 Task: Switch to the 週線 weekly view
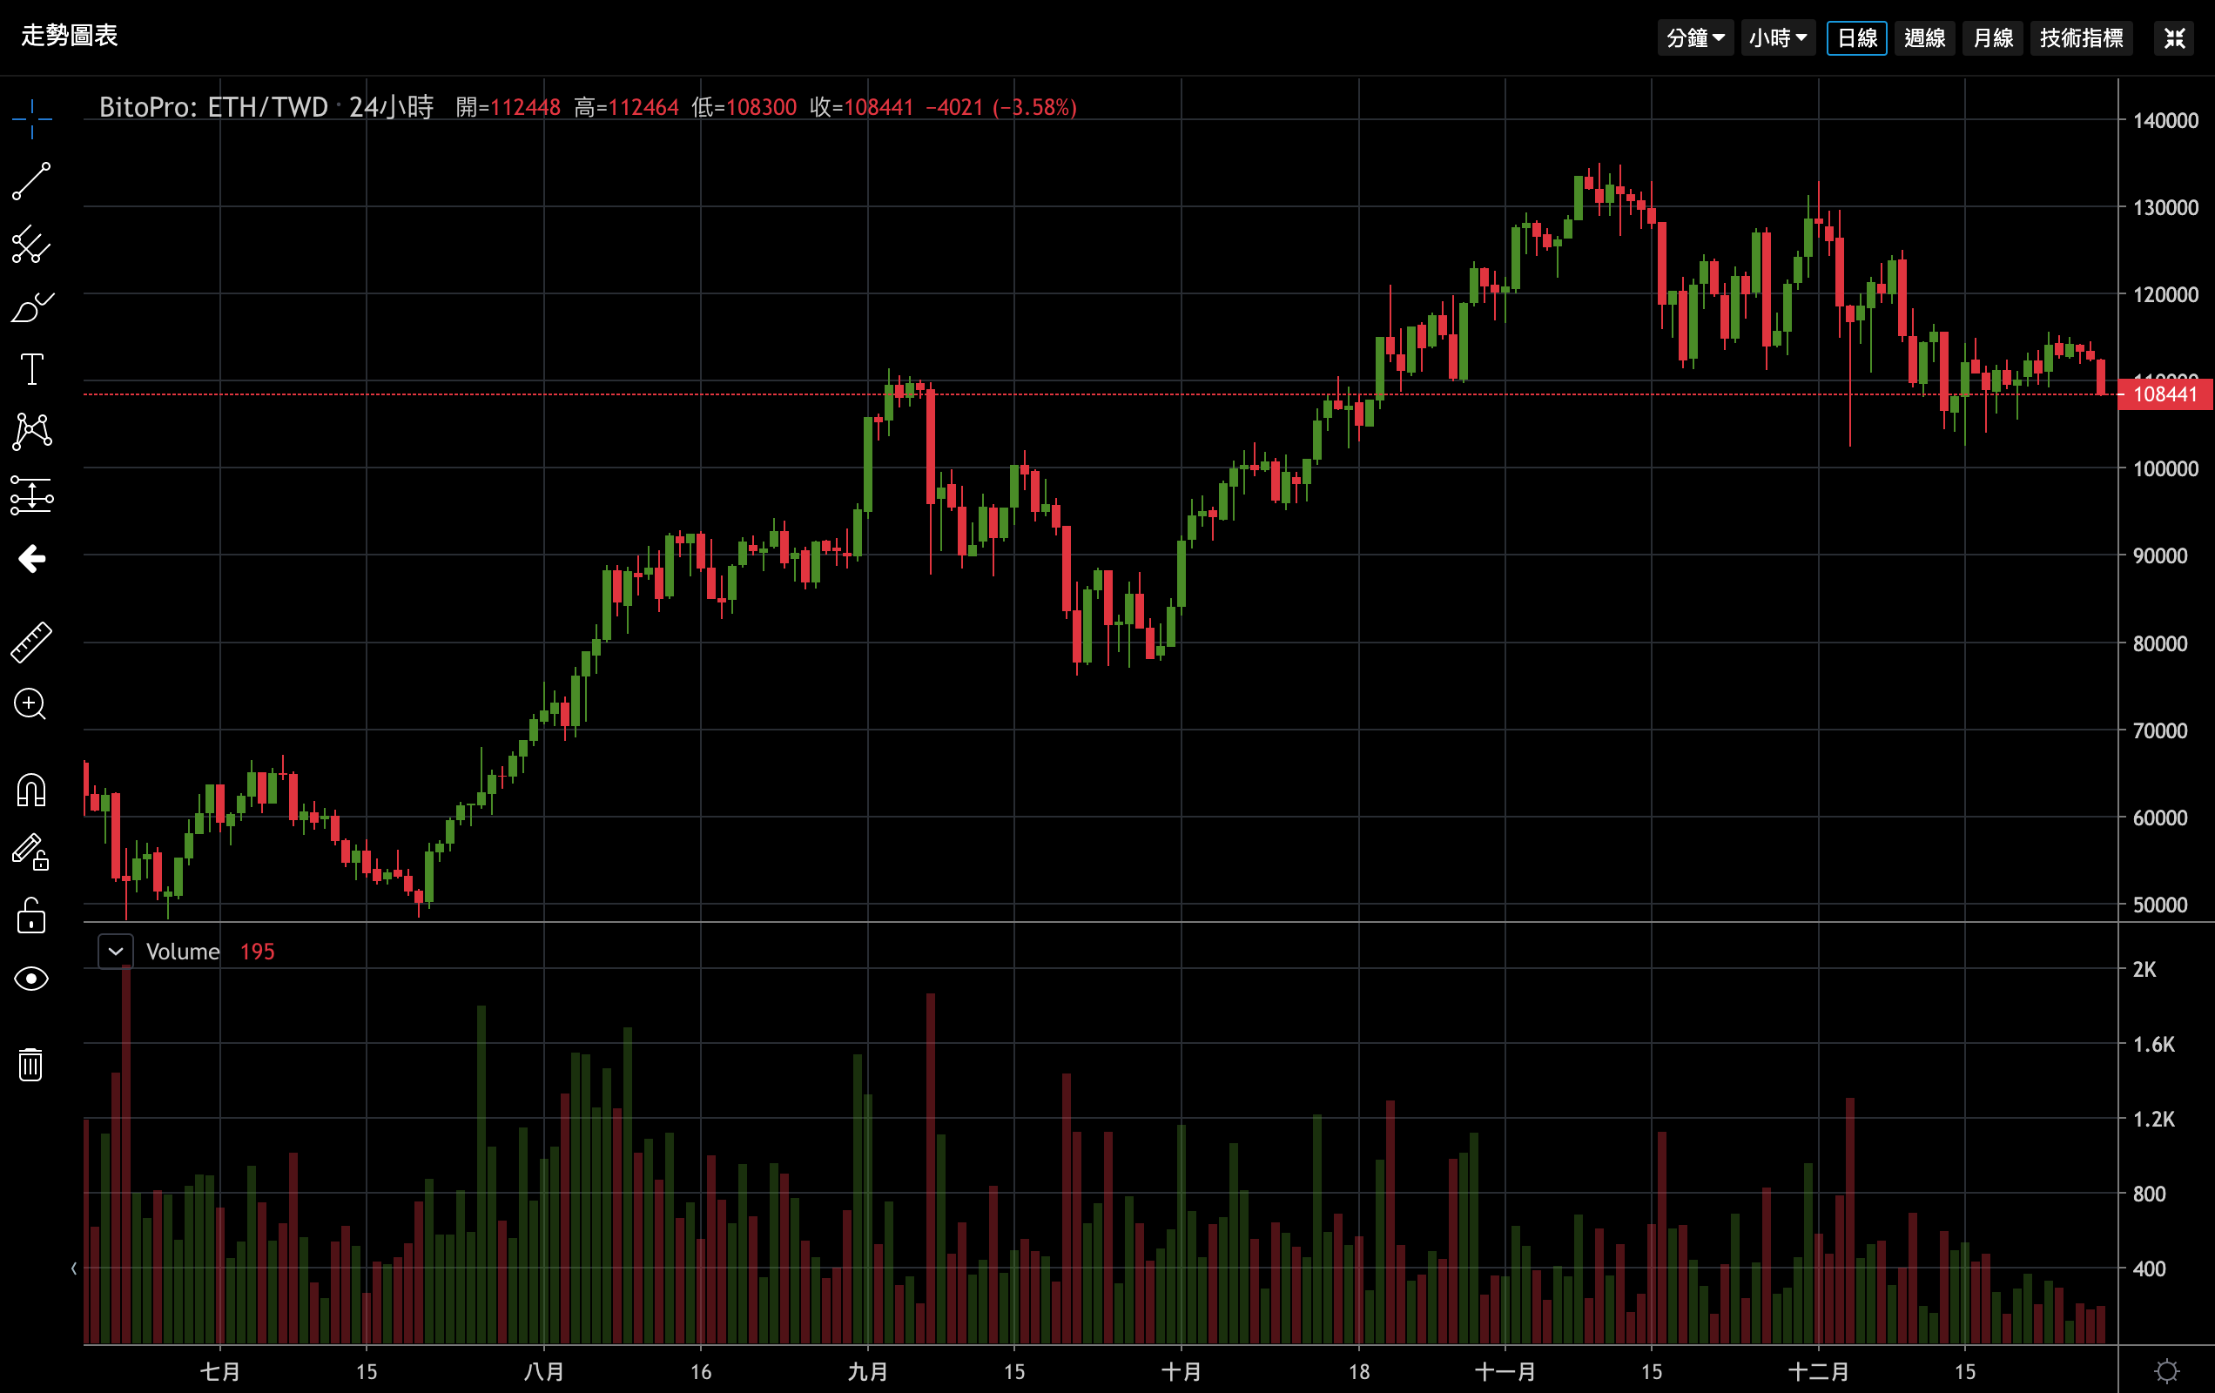coord(1924,37)
